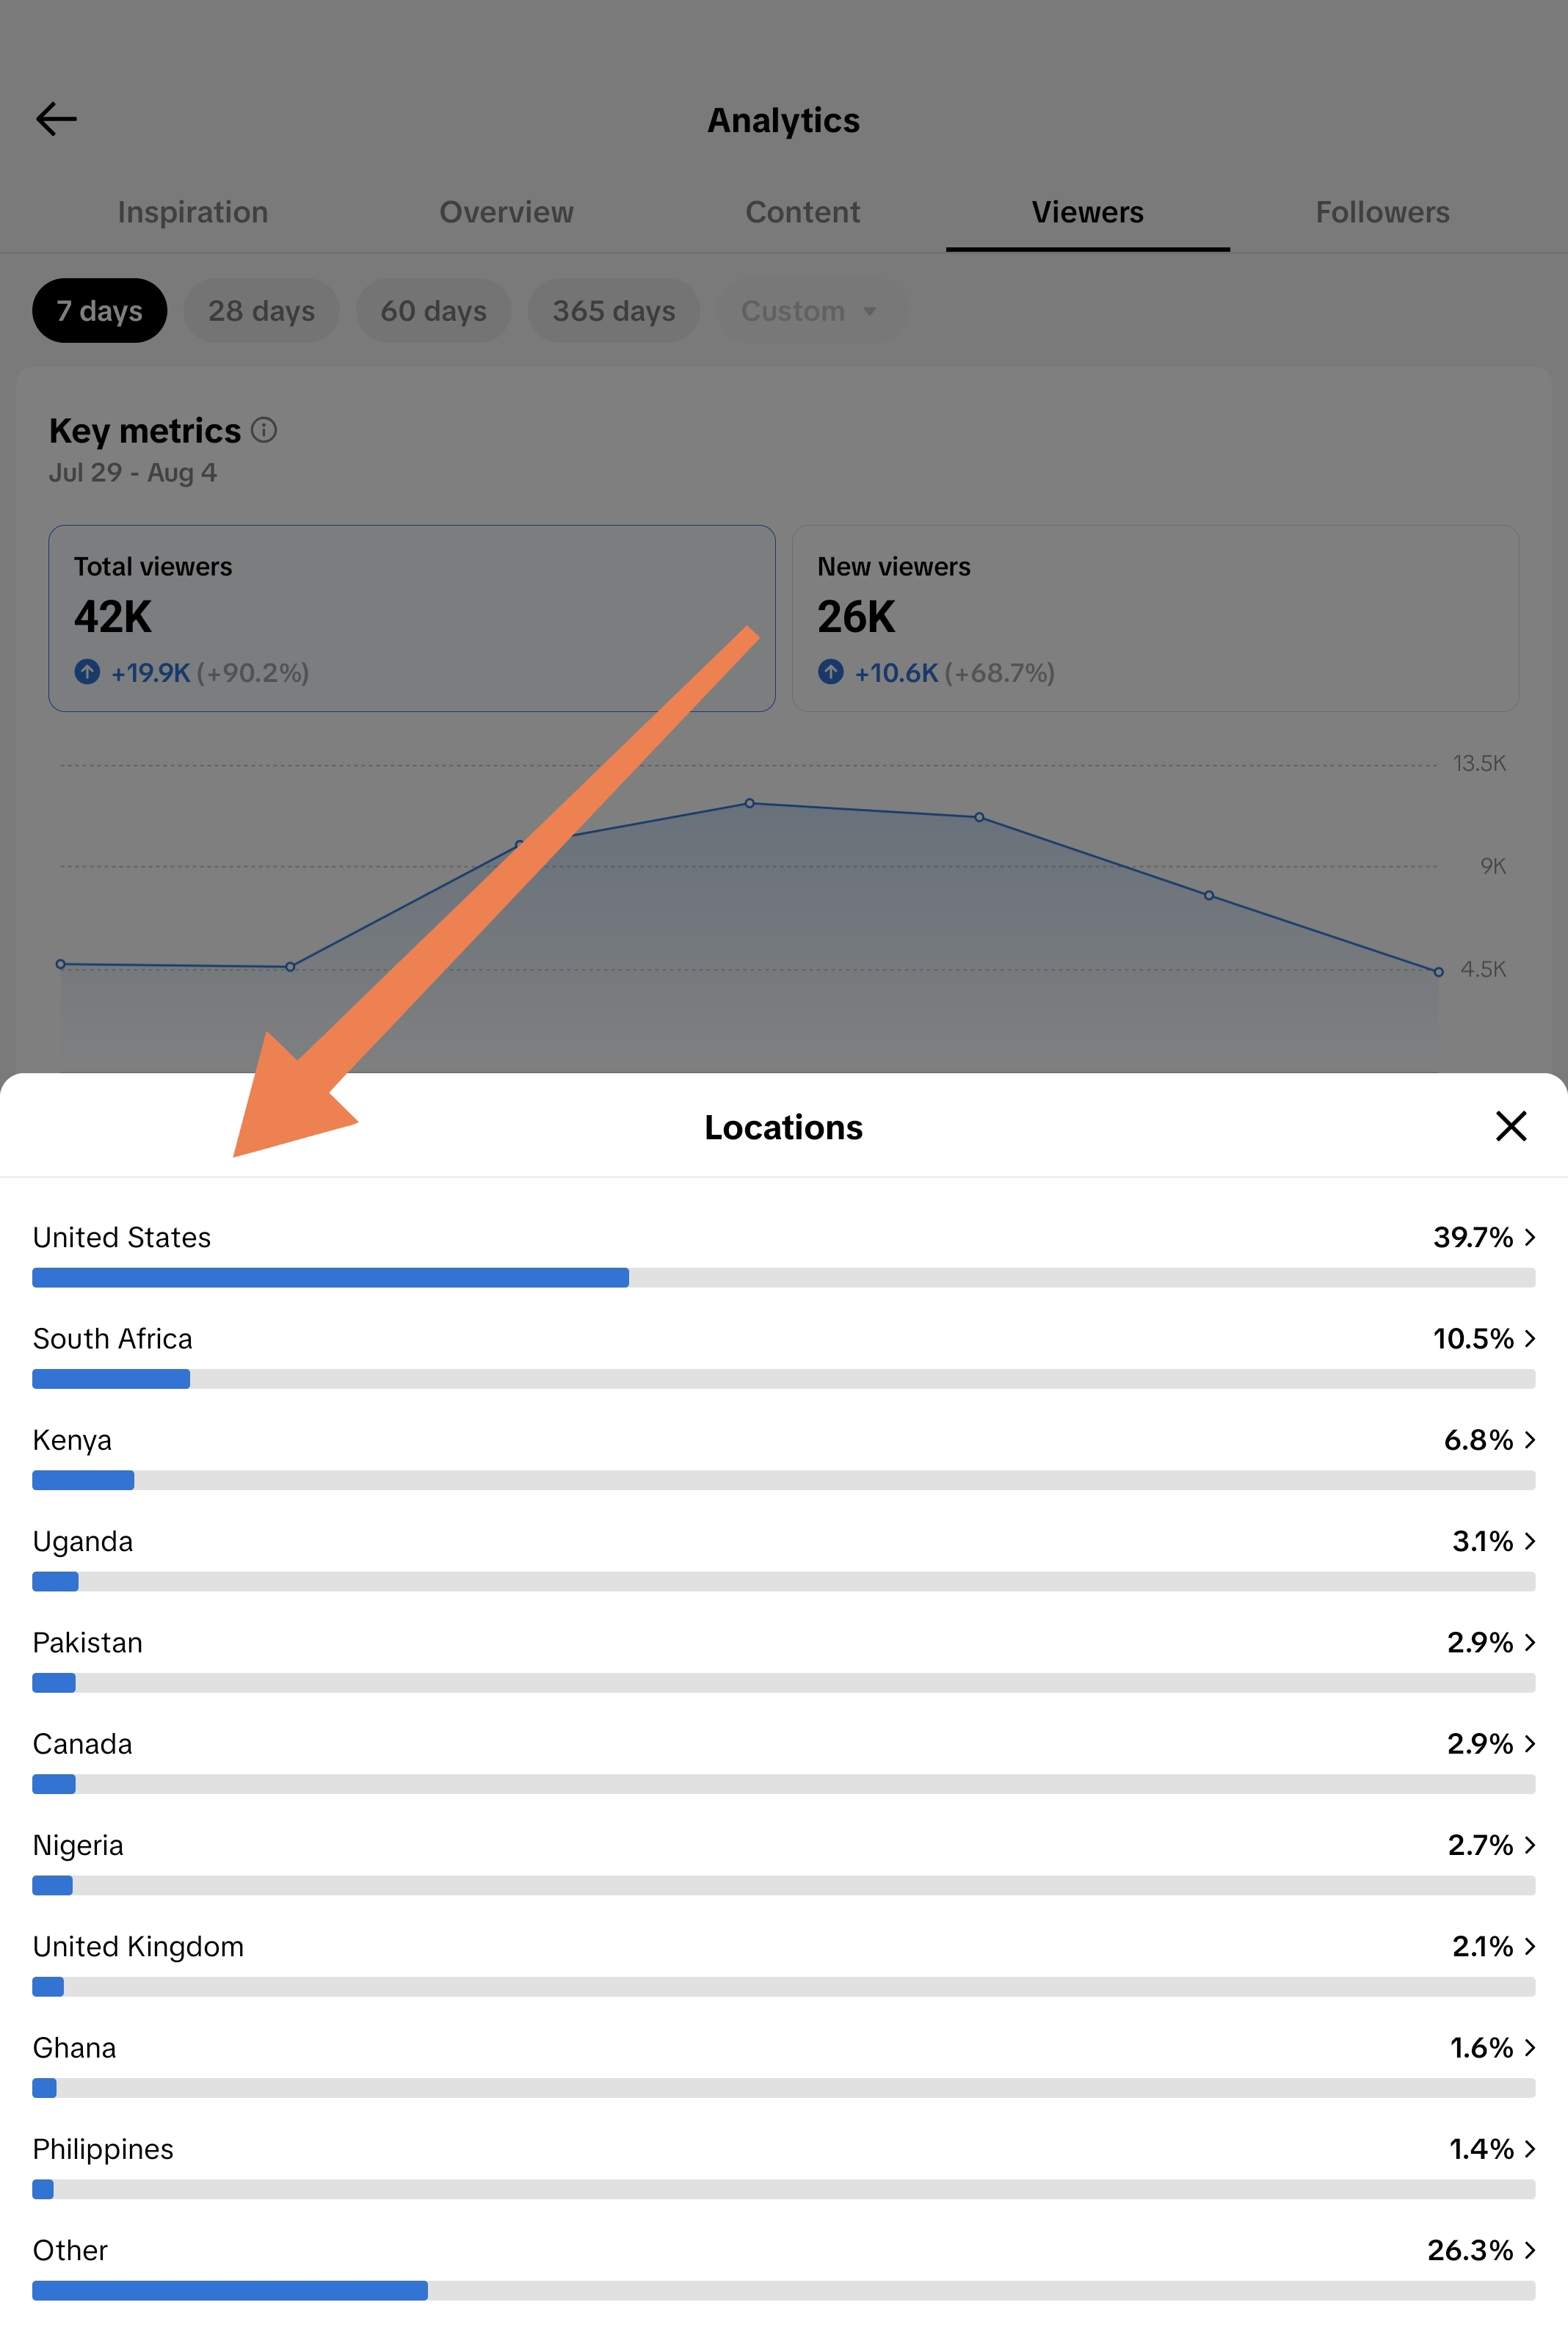Select the New viewers metric card

click(1155, 618)
